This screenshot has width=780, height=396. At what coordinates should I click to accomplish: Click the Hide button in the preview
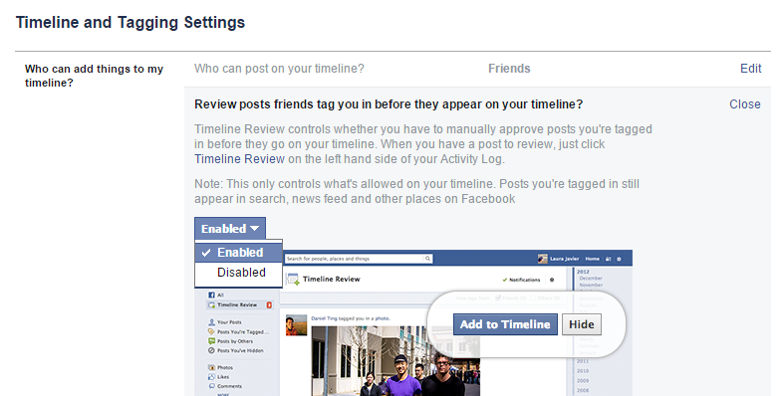pos(582,324)
